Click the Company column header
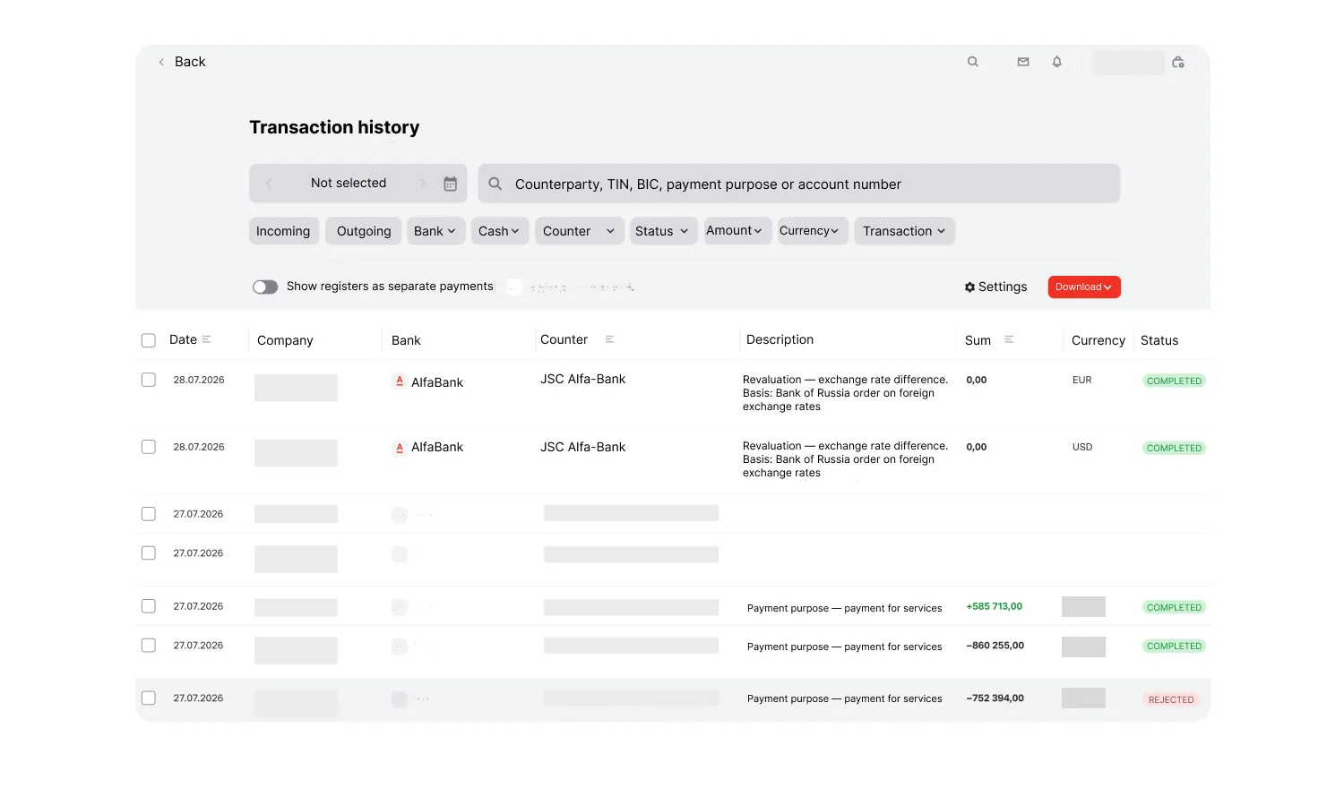1344x788 pixels. [x=285, y=340]
